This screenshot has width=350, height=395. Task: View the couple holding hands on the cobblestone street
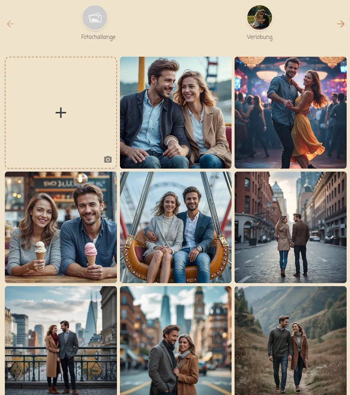pos(290,227)
